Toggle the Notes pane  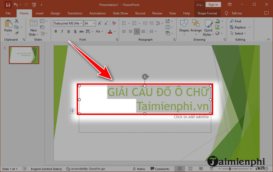pos(139,169)
